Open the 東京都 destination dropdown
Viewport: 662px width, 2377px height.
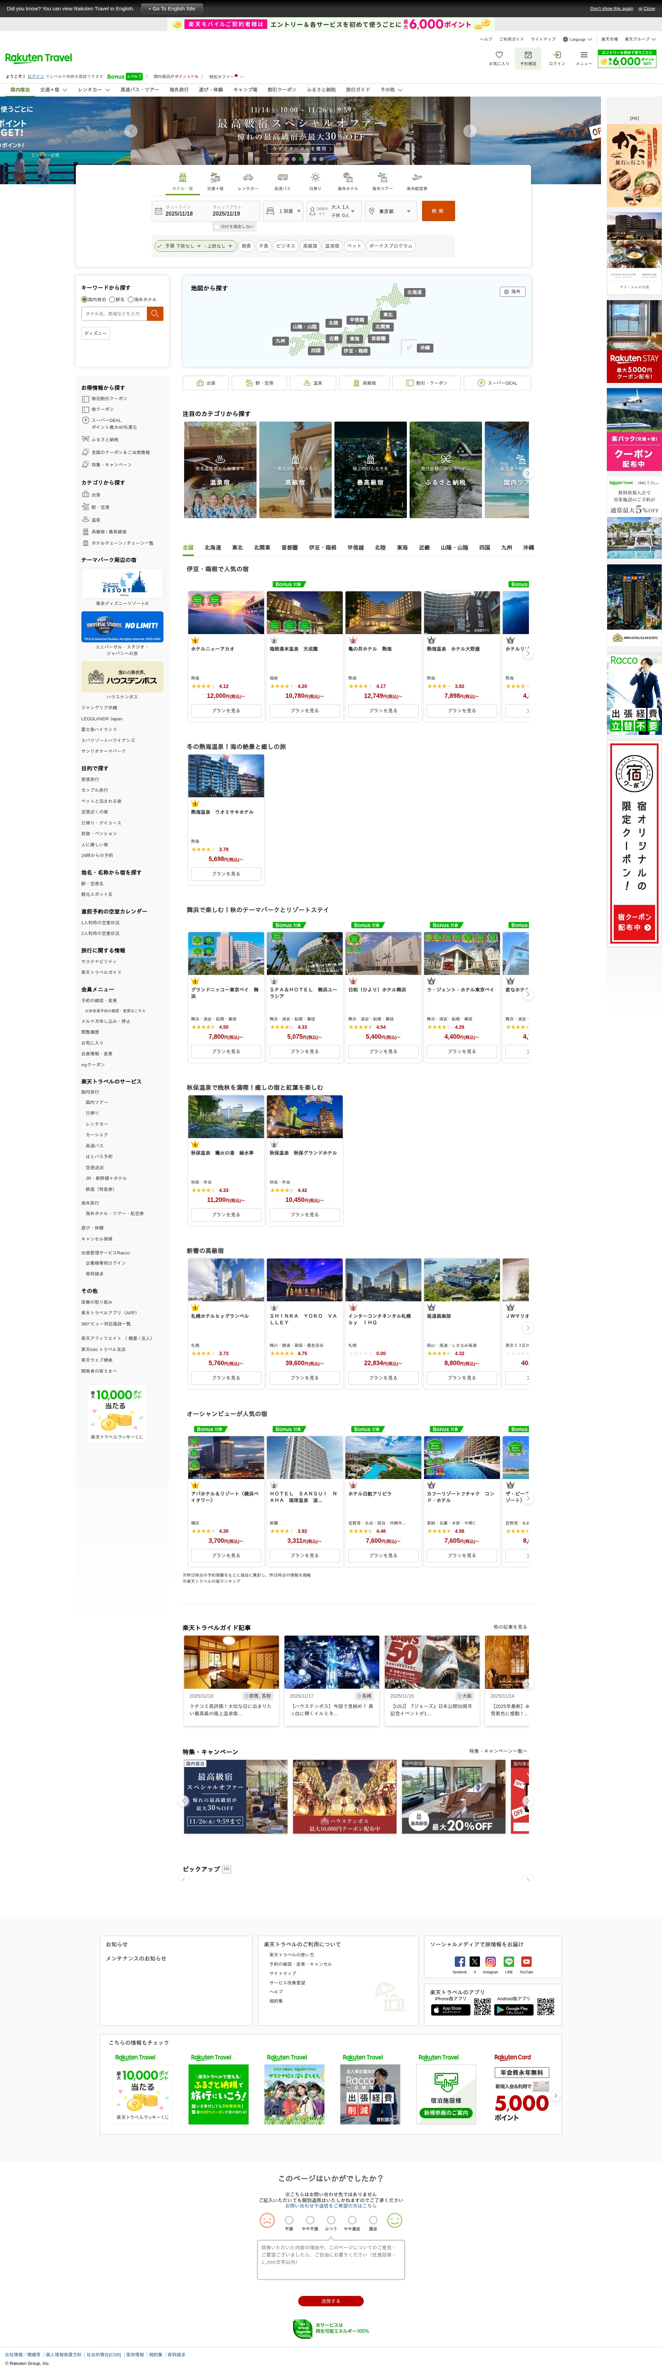point(391,211)
